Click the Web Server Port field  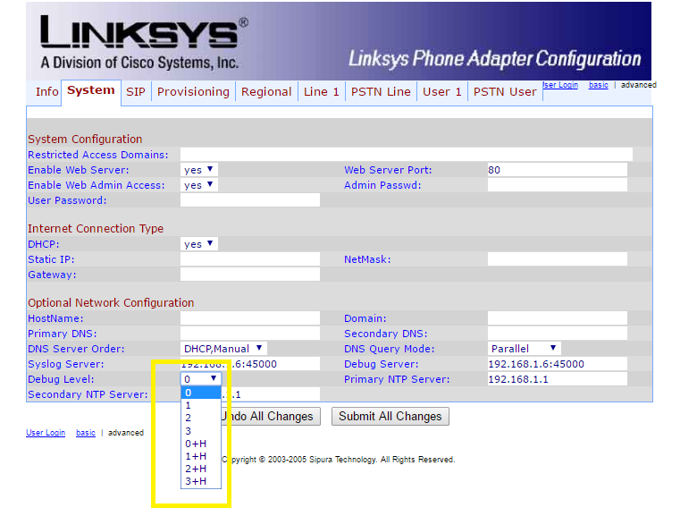[x=558, y=170]
